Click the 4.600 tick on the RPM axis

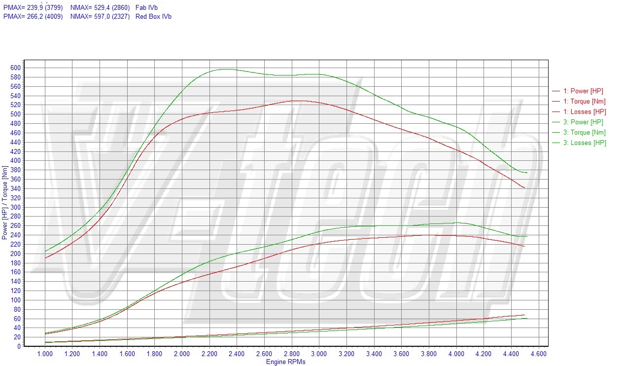point(538,354)
